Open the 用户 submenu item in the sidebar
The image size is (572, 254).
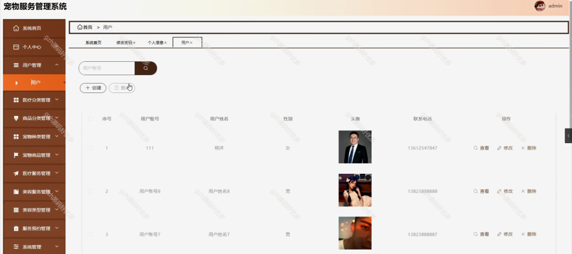(34, 82)
